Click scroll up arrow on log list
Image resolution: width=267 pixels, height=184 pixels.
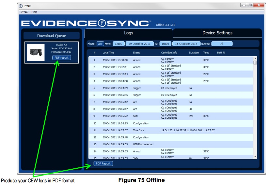(255, 58)
